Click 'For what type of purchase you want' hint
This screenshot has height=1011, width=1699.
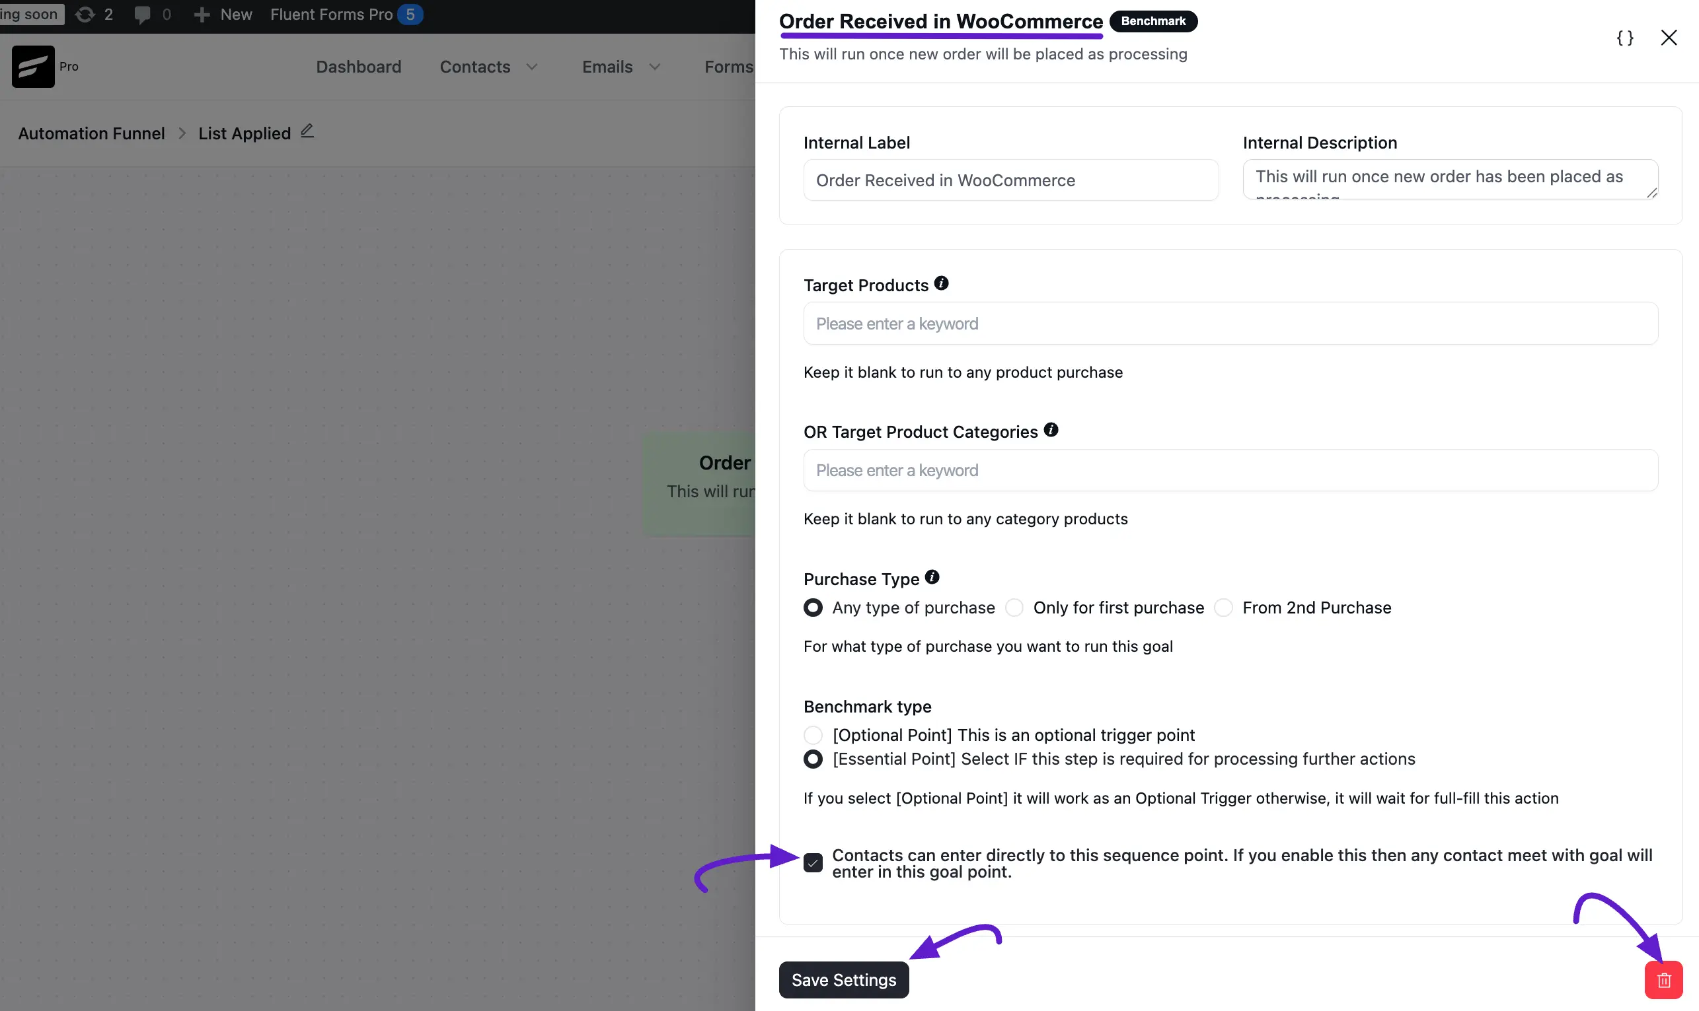pos(988,646)
